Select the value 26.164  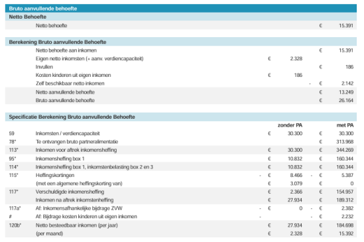(x=346, y=100)
